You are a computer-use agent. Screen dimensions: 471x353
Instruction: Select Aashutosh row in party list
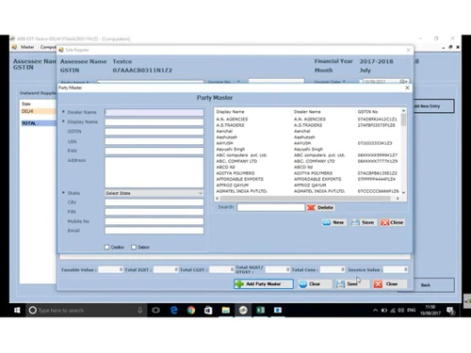click(x=307, y=137)
